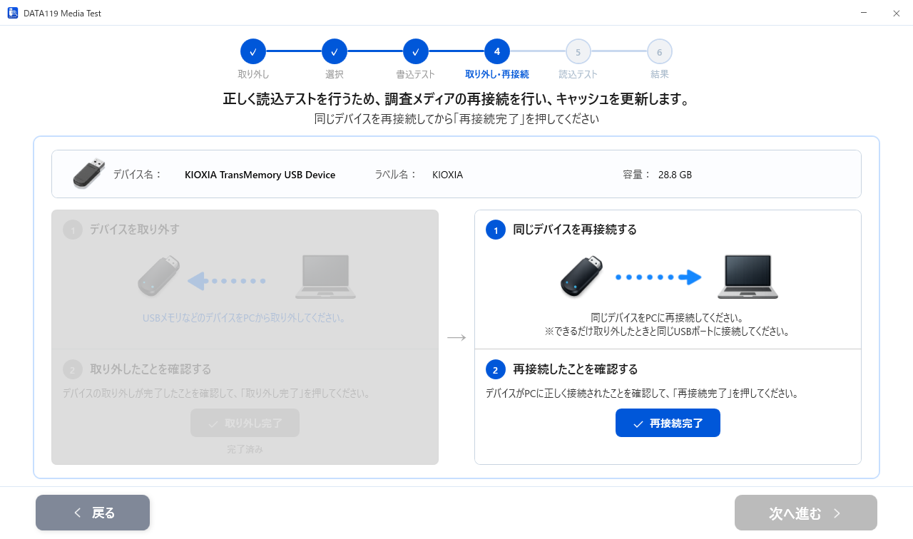The height and width of the screenshot is (539, 913).
Task: Click the heading 再接続したことを確認する
Action: pos(575,369)
